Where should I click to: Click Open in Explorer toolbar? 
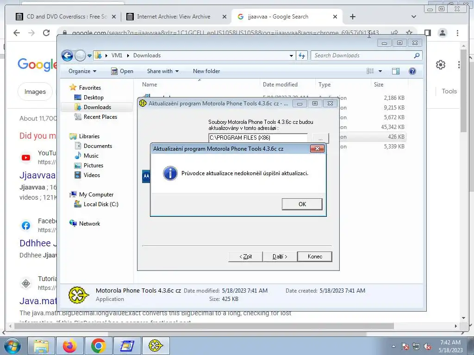(122, 71)
